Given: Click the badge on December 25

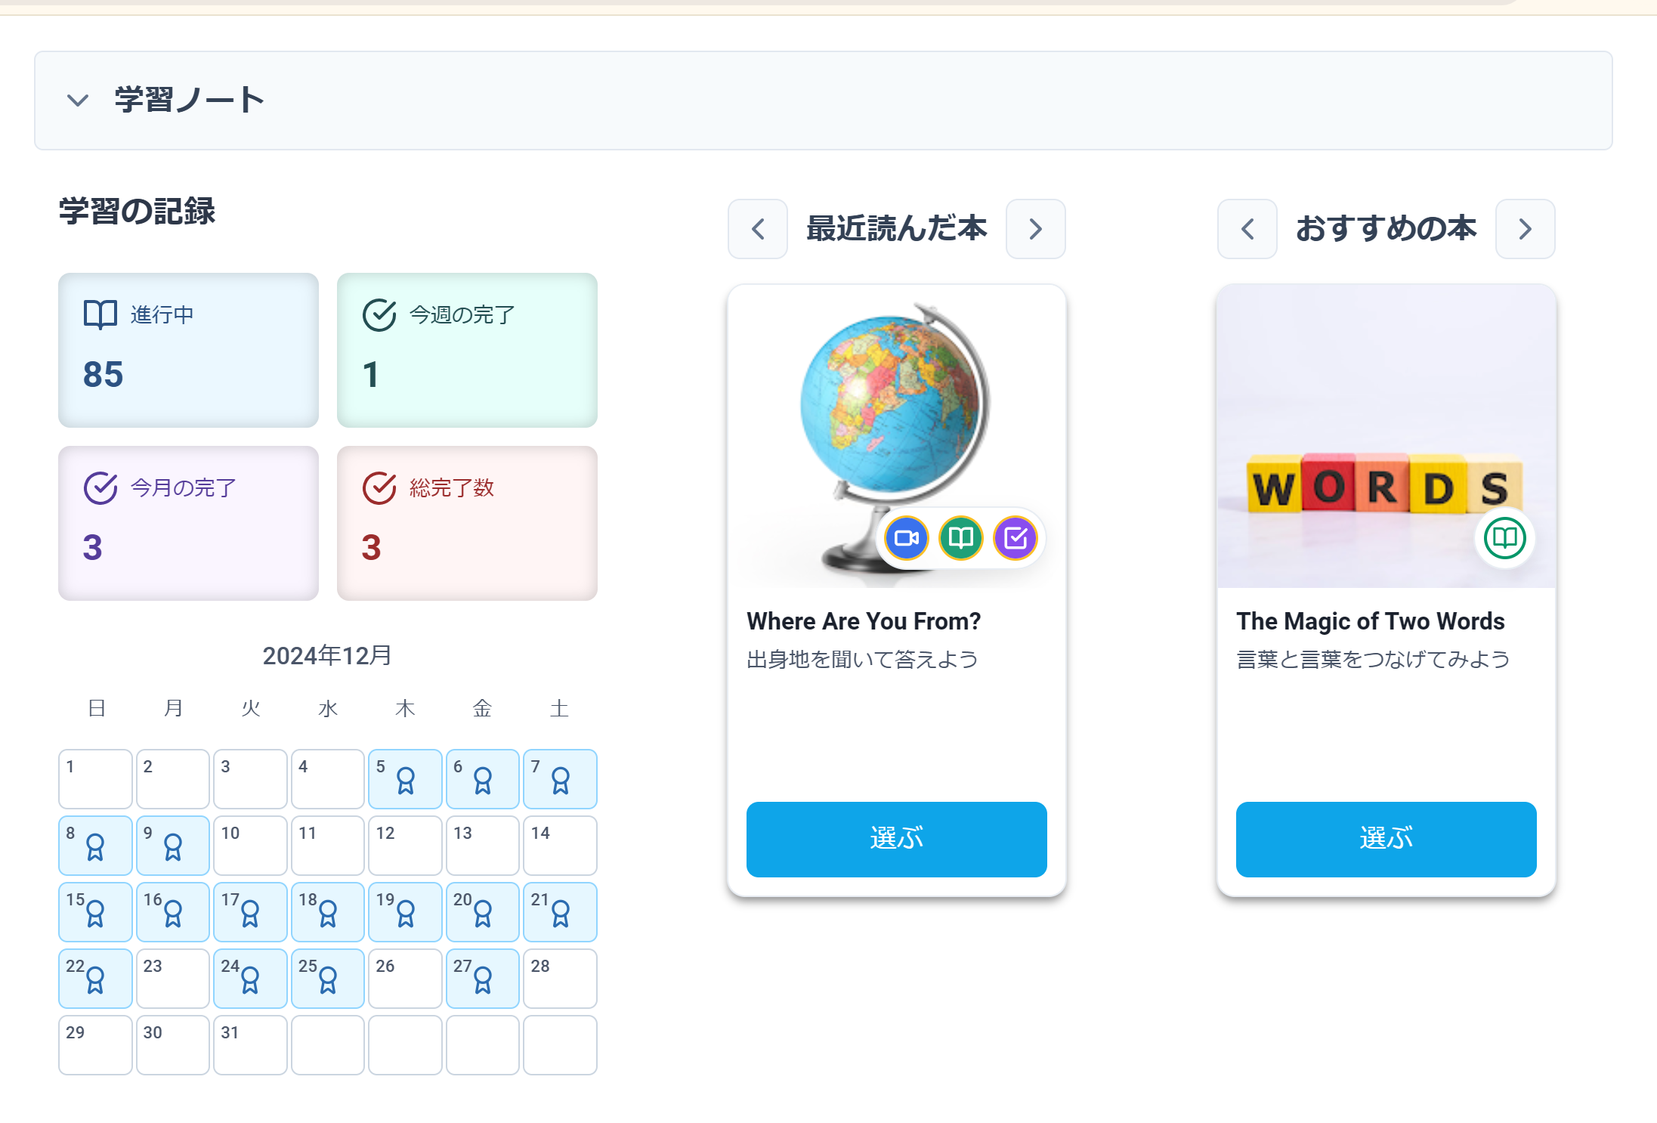Looking at the screenshot, I should pyautogui.click(x=328, y=980).
